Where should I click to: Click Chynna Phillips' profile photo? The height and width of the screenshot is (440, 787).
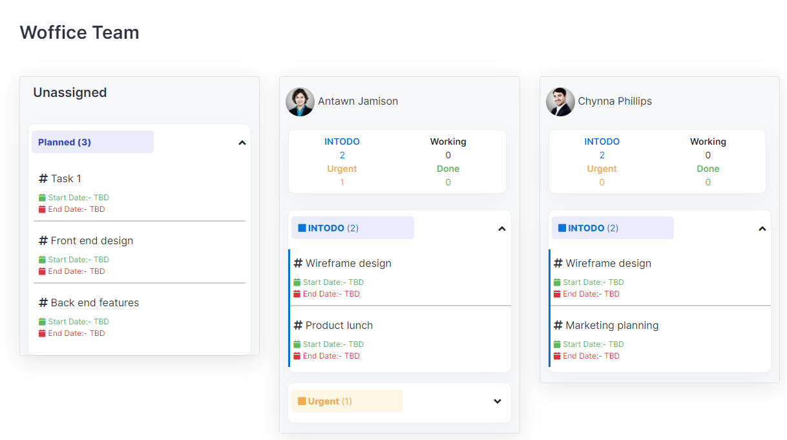coord(560,101)
